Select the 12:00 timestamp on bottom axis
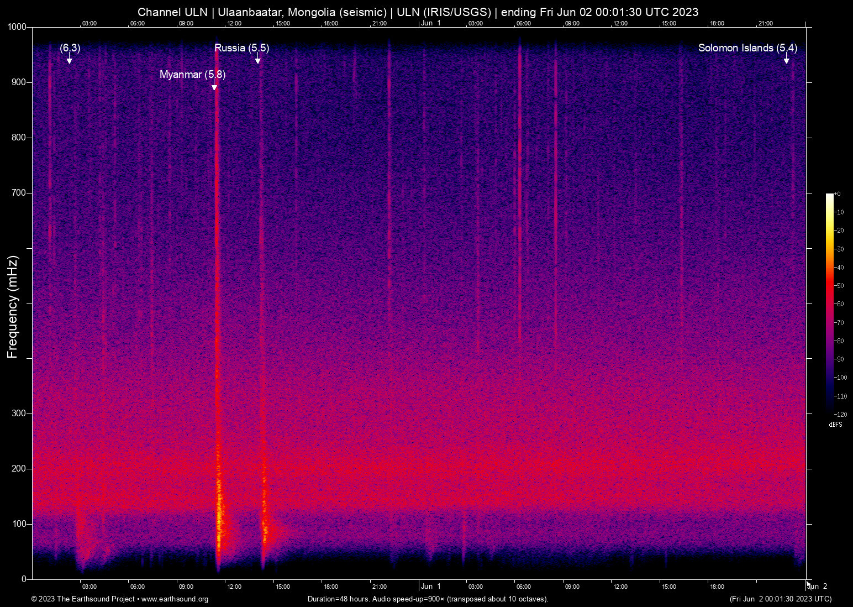The image size is (853, 607). [x=234, y=586]
